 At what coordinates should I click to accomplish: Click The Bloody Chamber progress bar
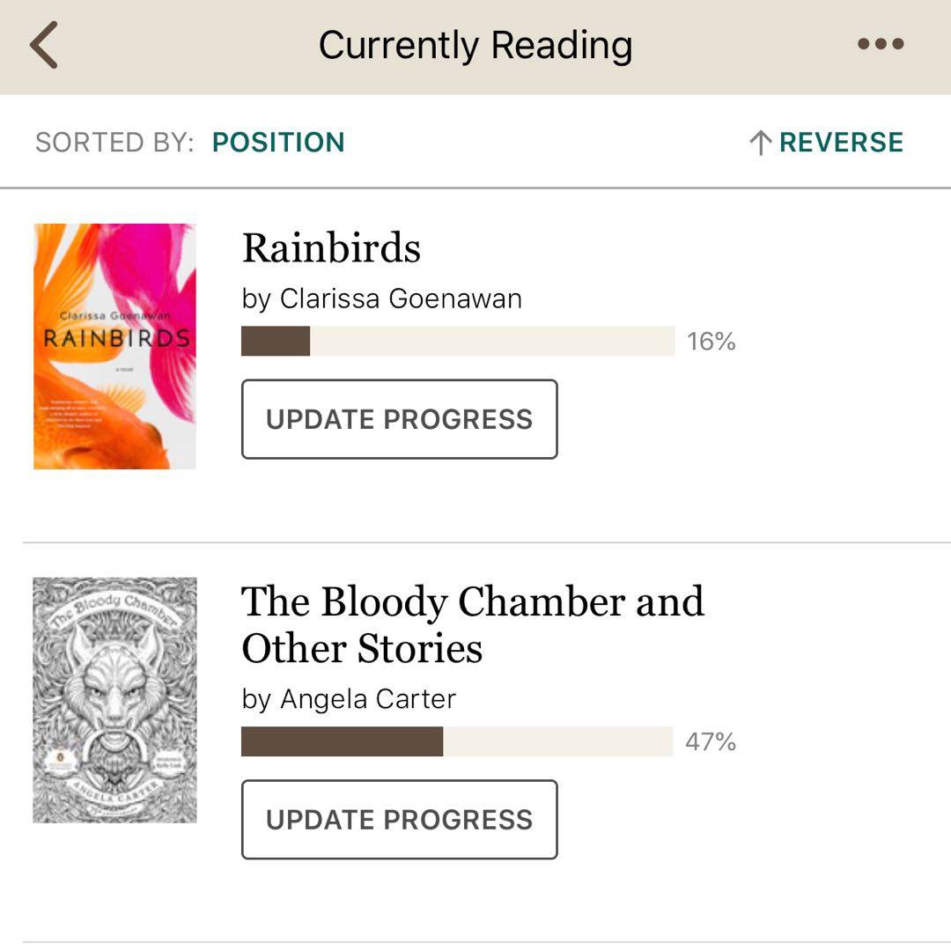(456, 741)
